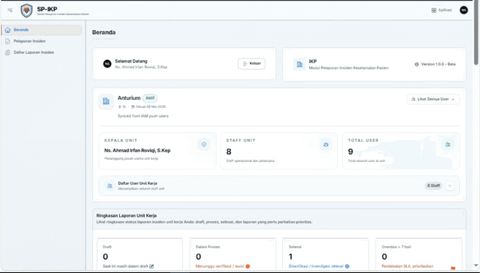Click the NS avatar beside Selamat Datang
The height and width of the screenshot is (273, 480).
click(x=107, y=64)
